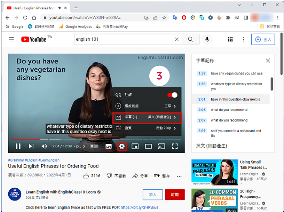Enable miniplayer mode
The image size is (284, 212).
click(x=135, y=146)
